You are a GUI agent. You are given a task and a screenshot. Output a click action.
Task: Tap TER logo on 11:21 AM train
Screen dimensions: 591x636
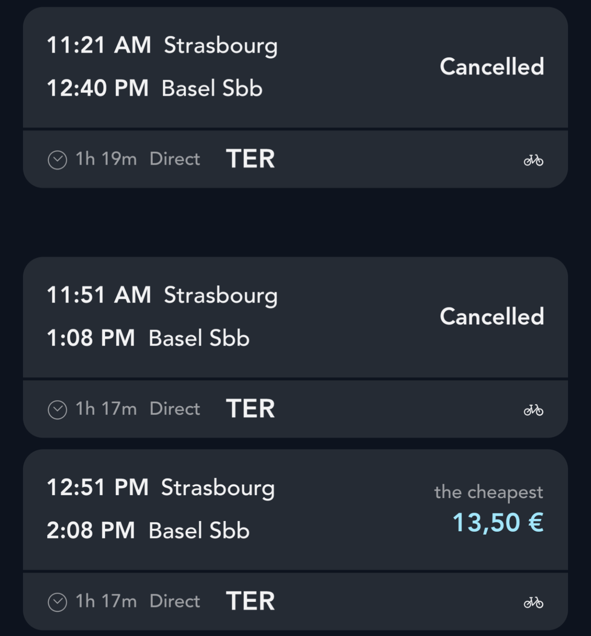click(250, 159)
